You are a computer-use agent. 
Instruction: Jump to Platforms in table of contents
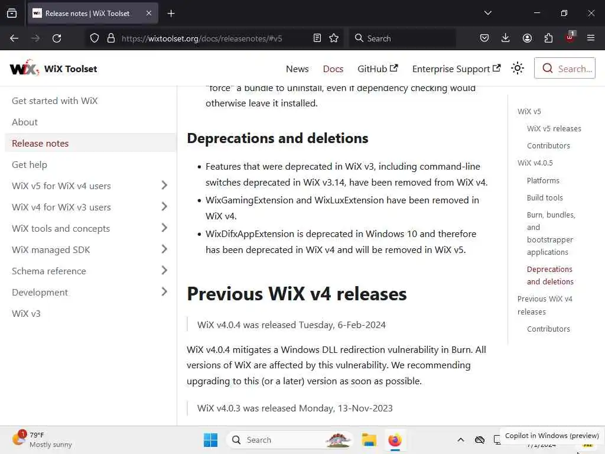pyautogui.click(x=543, y=181)
